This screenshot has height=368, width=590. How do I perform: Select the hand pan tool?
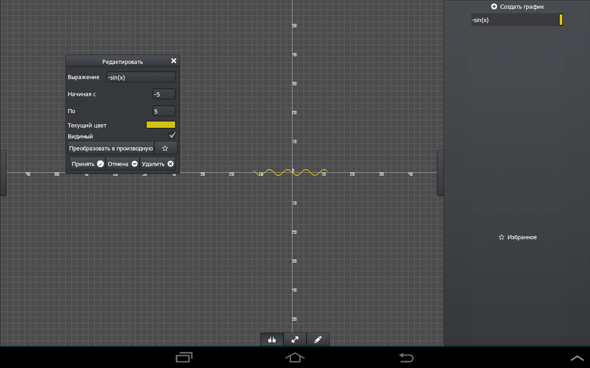click(272, 339)
